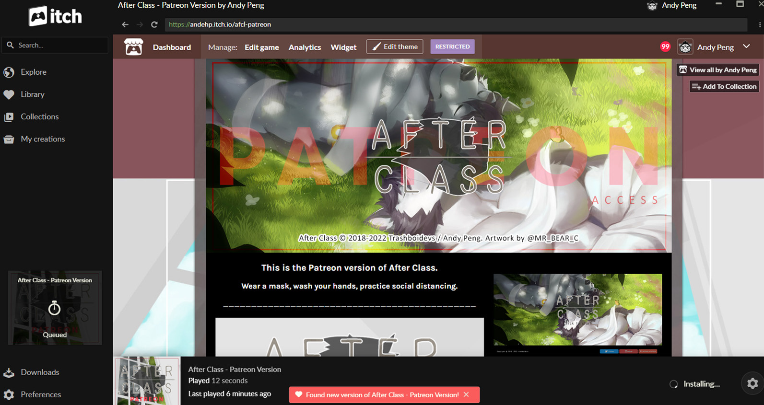Open the Analytics link
Screen dimensions: 764x405
tap(305, 47)
